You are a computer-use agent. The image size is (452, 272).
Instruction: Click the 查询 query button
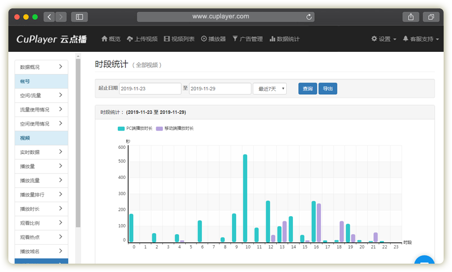click(307, 89)
